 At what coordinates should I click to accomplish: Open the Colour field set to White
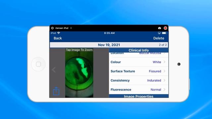click(x=138, y=62)
